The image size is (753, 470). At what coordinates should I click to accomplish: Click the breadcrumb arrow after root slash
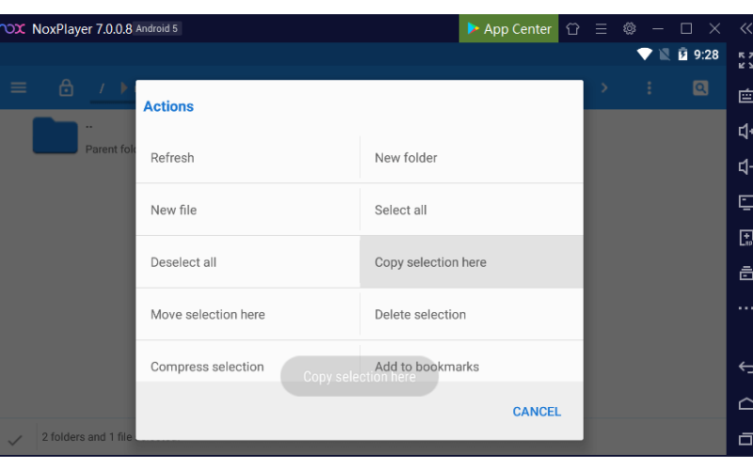tap(124, 87)
